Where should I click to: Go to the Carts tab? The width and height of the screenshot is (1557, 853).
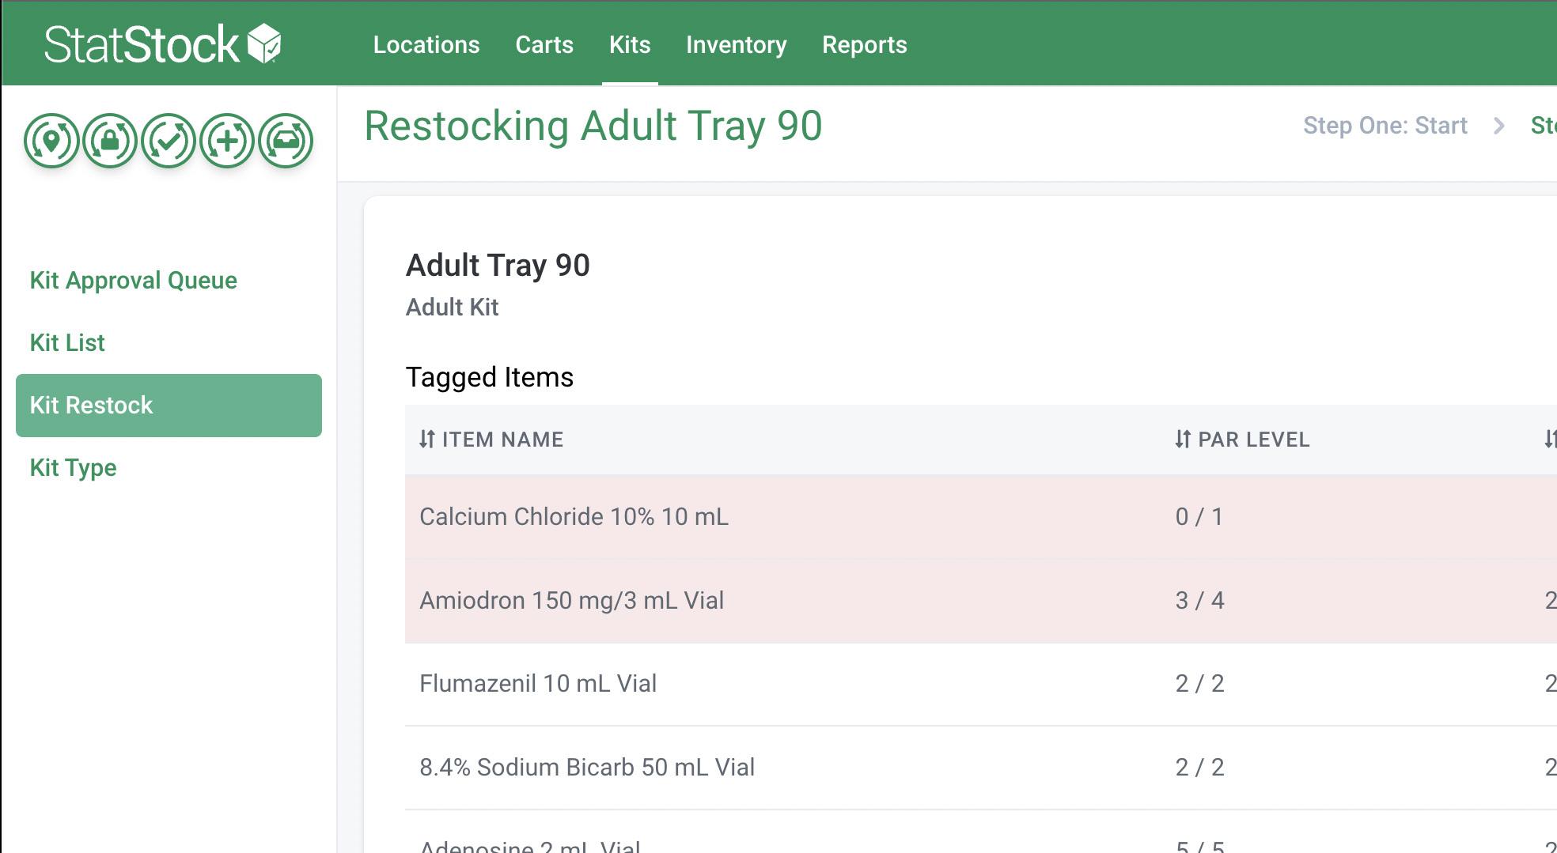[544, 45]
